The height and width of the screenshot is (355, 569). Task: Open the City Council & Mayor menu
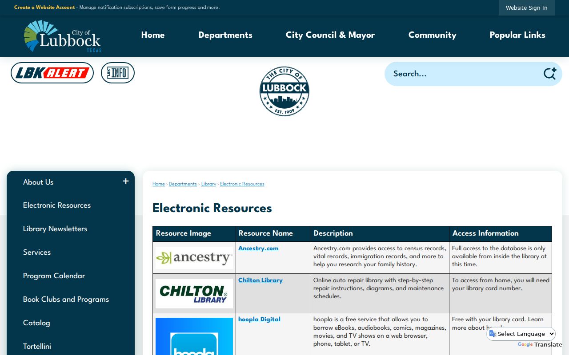(x=330, y=35)
